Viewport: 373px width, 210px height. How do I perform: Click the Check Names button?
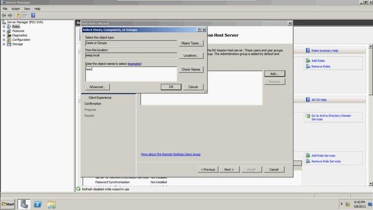click(x=191, y=69)
